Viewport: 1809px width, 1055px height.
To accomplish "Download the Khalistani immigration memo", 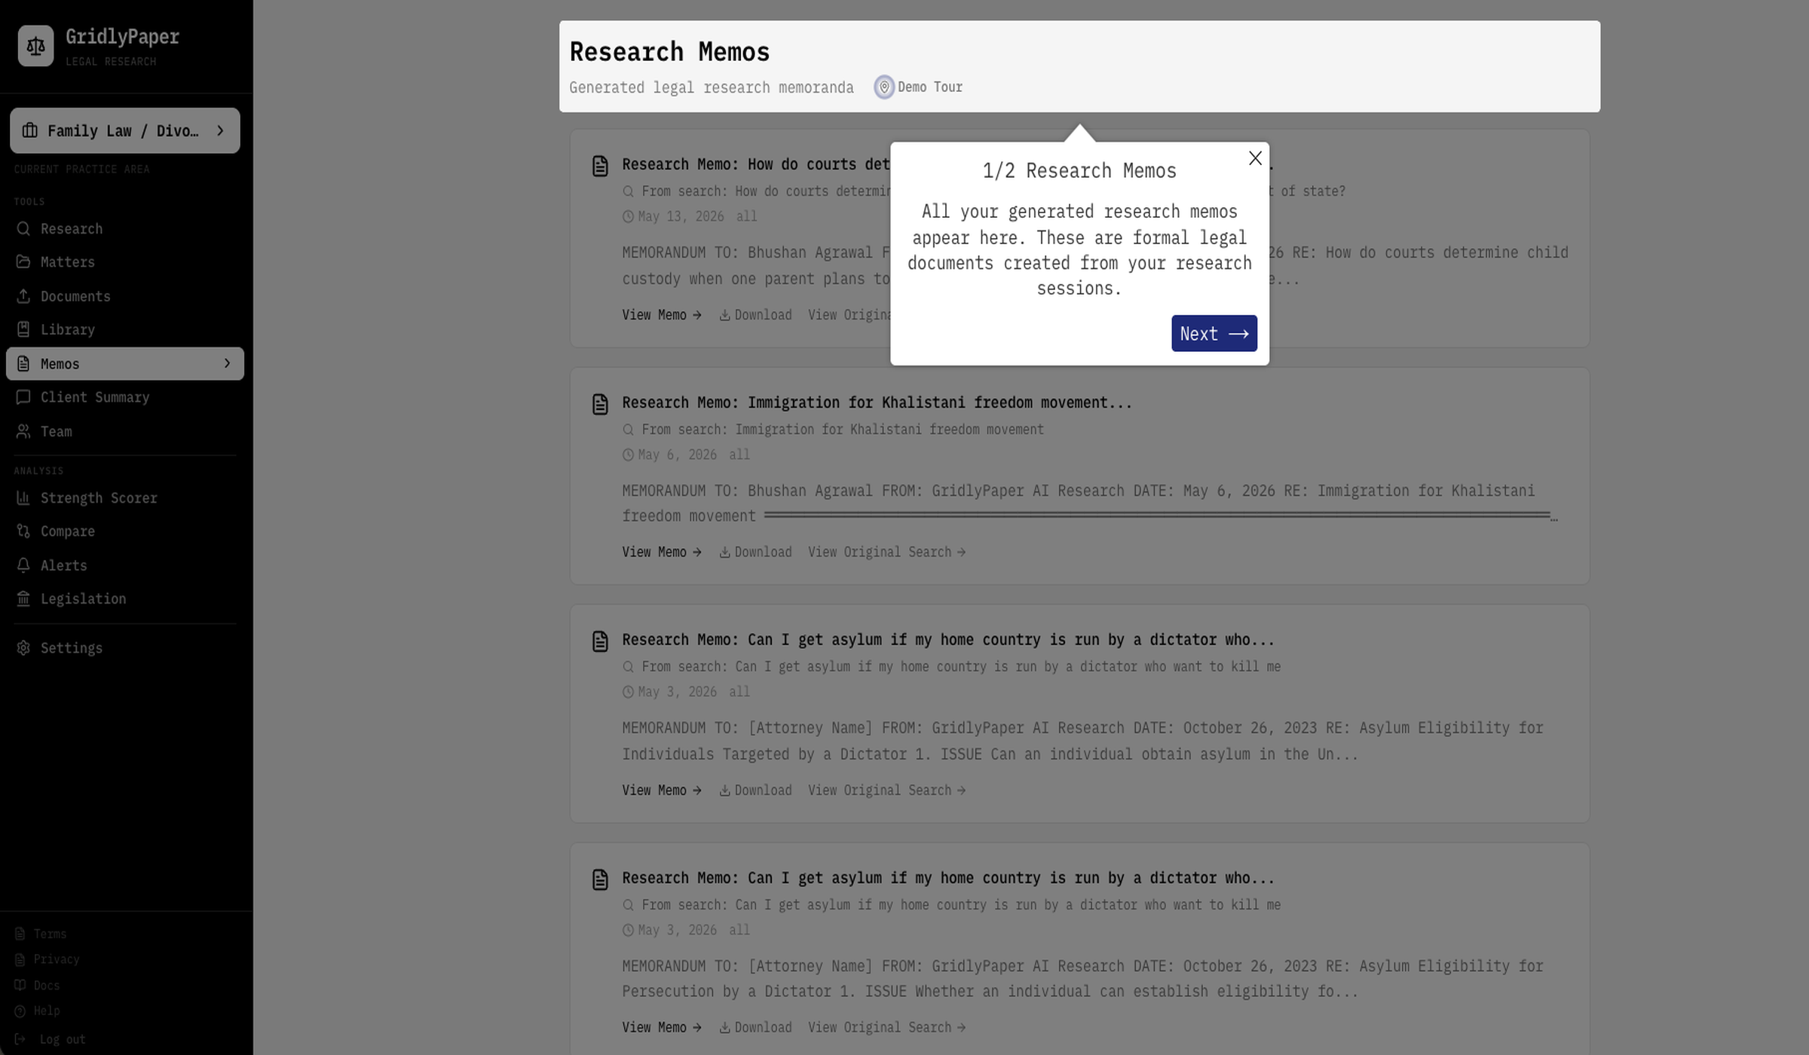I will [x=755, y=552].
